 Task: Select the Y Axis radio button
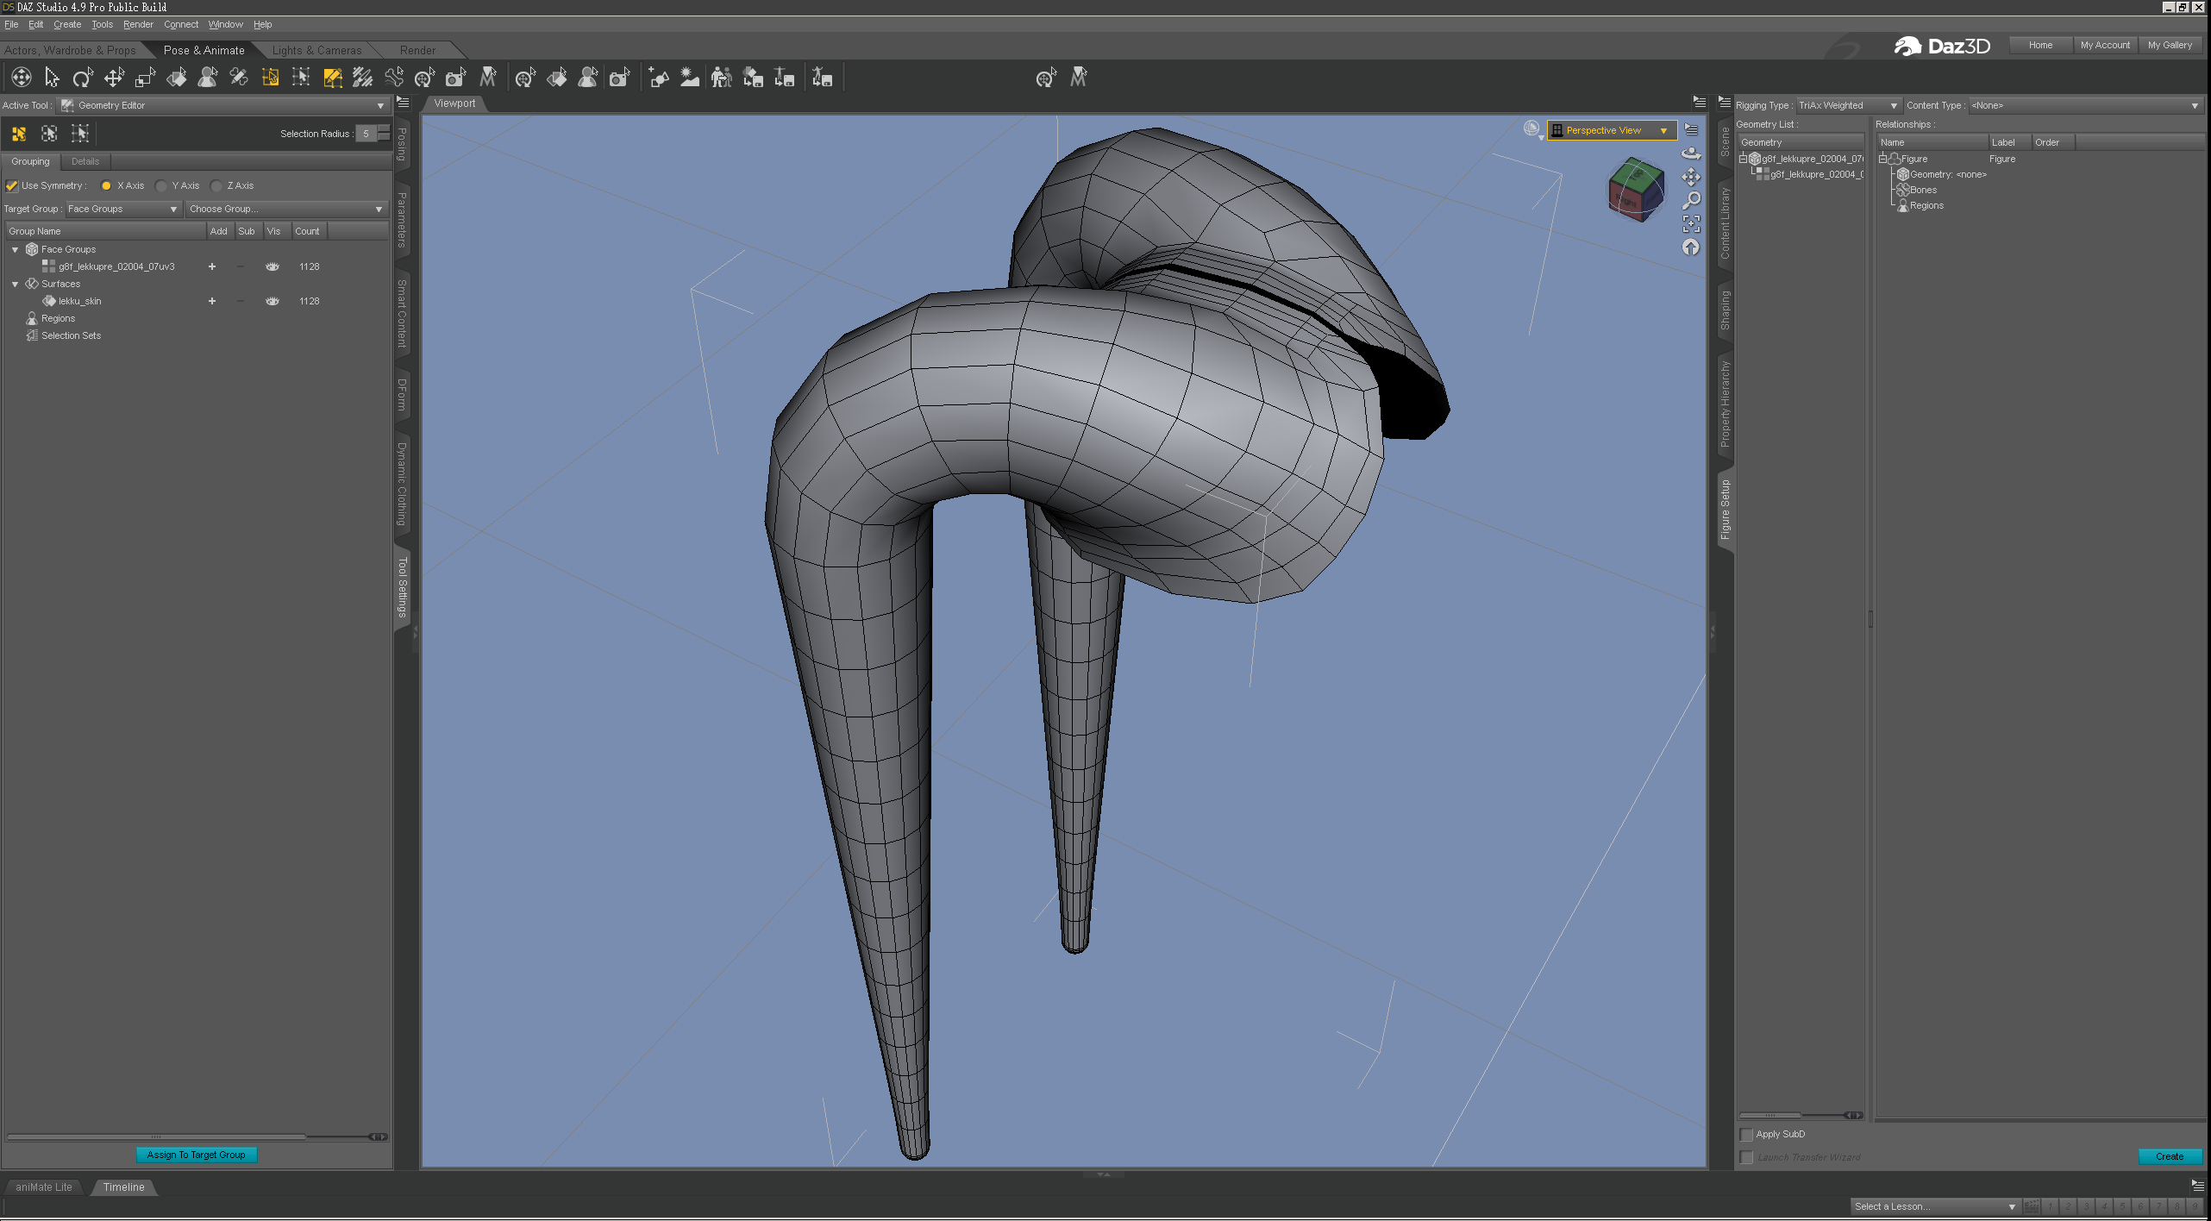click(161, 186)
